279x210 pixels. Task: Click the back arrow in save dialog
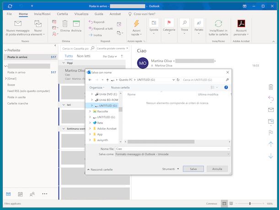90,80
